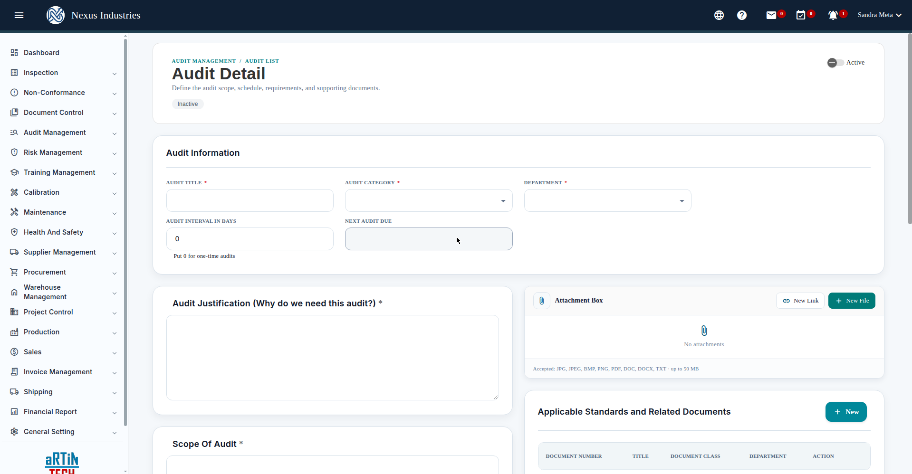Expand the Document Control chevron
Viewport: 912px width, 474px height.
(x=115, y=114)
